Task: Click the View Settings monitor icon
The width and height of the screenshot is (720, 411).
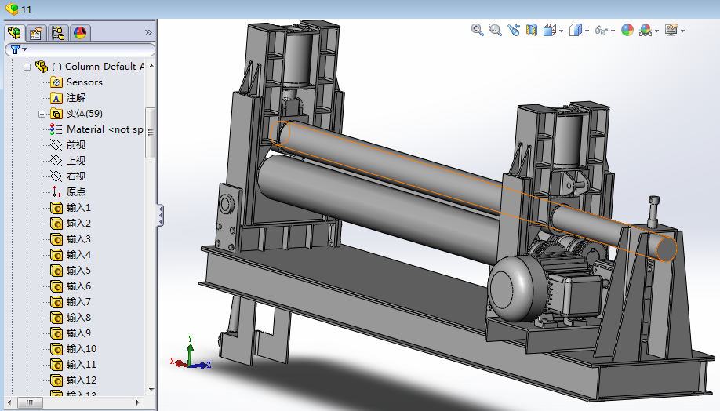Action: coord(671,31)
